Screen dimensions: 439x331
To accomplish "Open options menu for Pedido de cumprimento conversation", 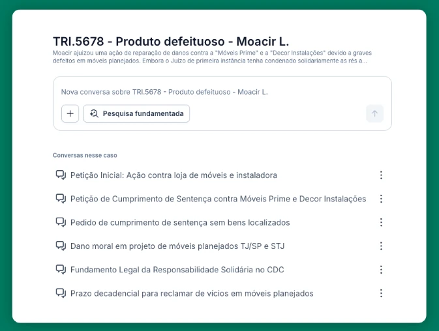I will click(381, 222).
